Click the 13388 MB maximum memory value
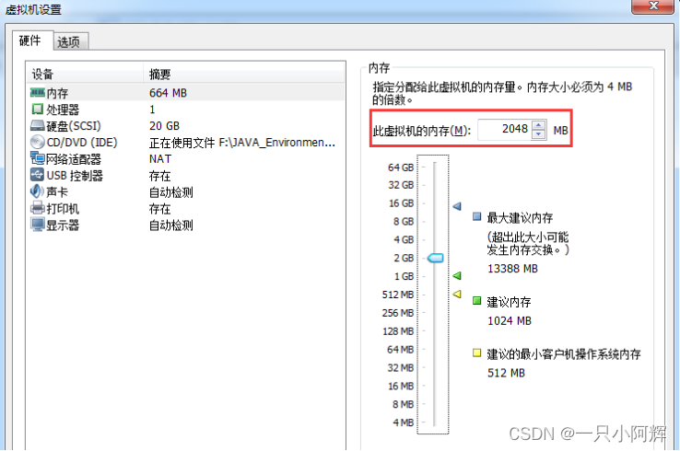Image resolution: width=680 pixels, height=451 pixels. click(x=512, y=269)
